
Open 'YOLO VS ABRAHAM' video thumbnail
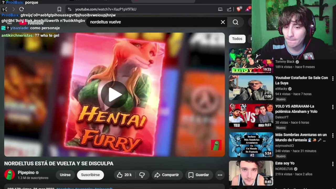point(251,116)
